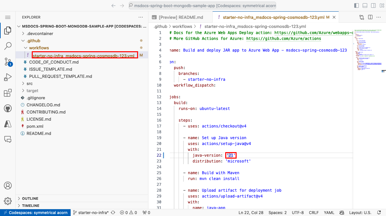The width and height of the screenshot is (386, 216).
Task: Open the Source Control view
Action: pyautogui.click(x=8, y=62)
